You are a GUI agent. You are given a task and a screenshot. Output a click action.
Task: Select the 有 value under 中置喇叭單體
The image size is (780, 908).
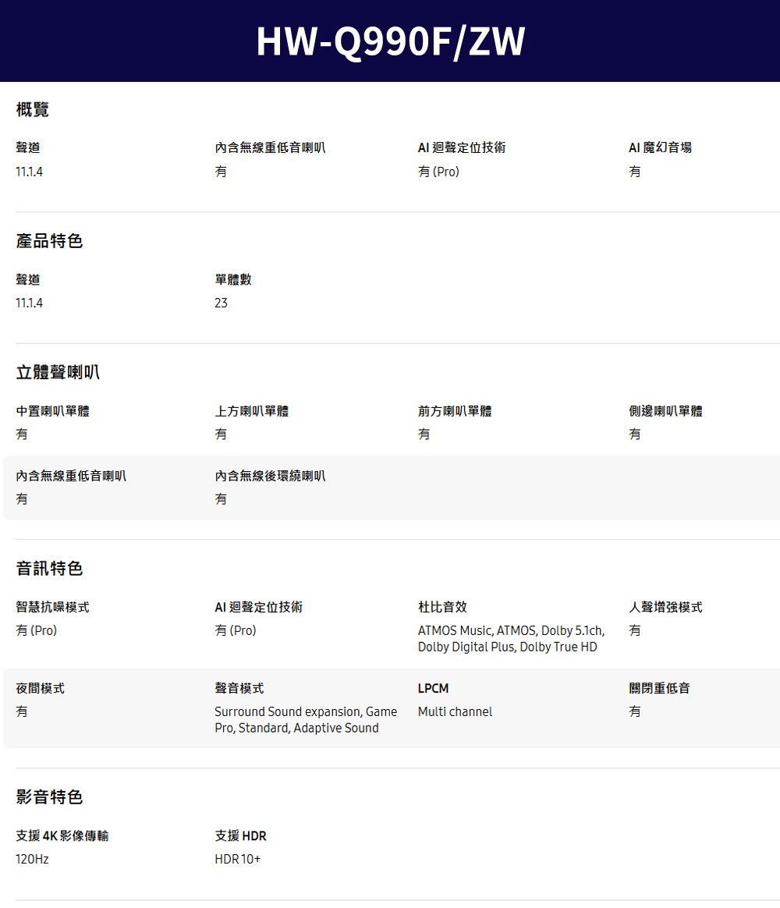21,434
